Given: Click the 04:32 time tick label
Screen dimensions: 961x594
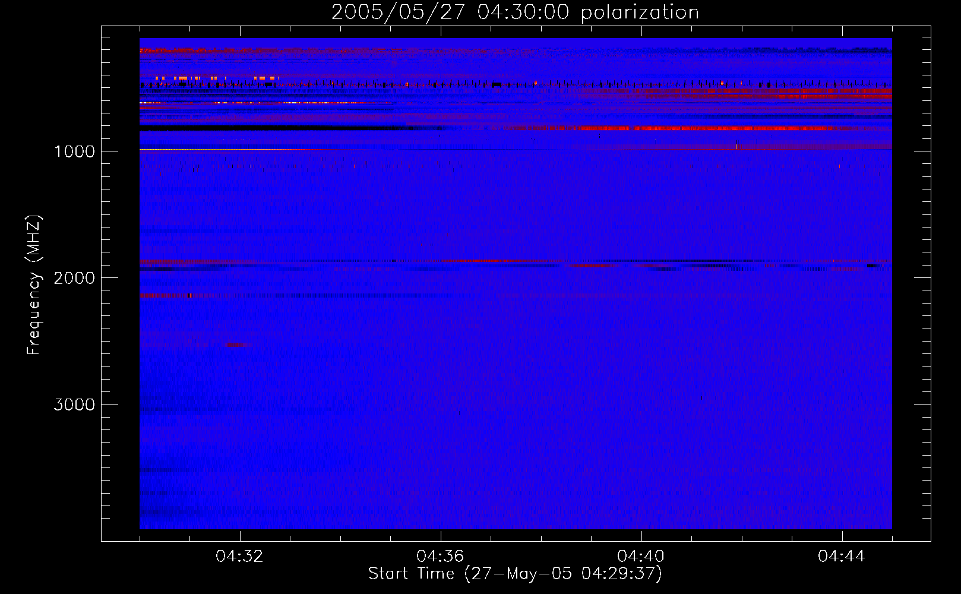Looking at the screenshot, I should 239,557.
